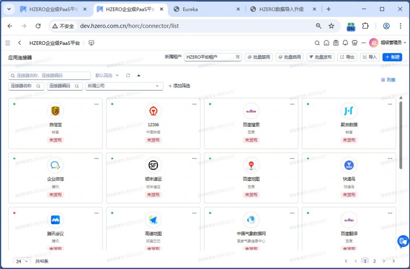
Task: Click the notification bell icon in header
Action: (345, 43)
